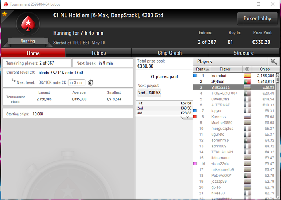Sort players by Rank column header
The image size is (281, 200).
coord(202,69)
